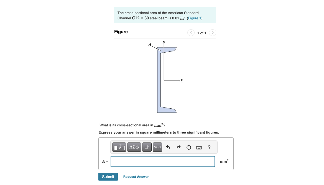Click the highlighted problem statement box
The image size is (324, 185).
pyautogui.click(x=165, y=15)
